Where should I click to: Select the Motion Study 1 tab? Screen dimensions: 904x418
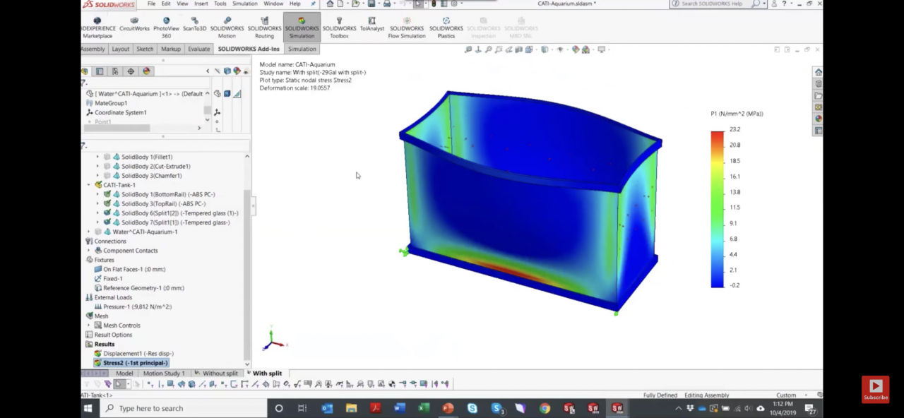[x=164, y=373]
